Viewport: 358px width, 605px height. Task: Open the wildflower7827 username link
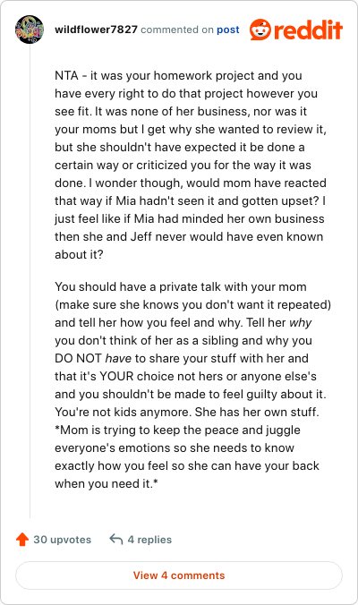pos(96,30)
